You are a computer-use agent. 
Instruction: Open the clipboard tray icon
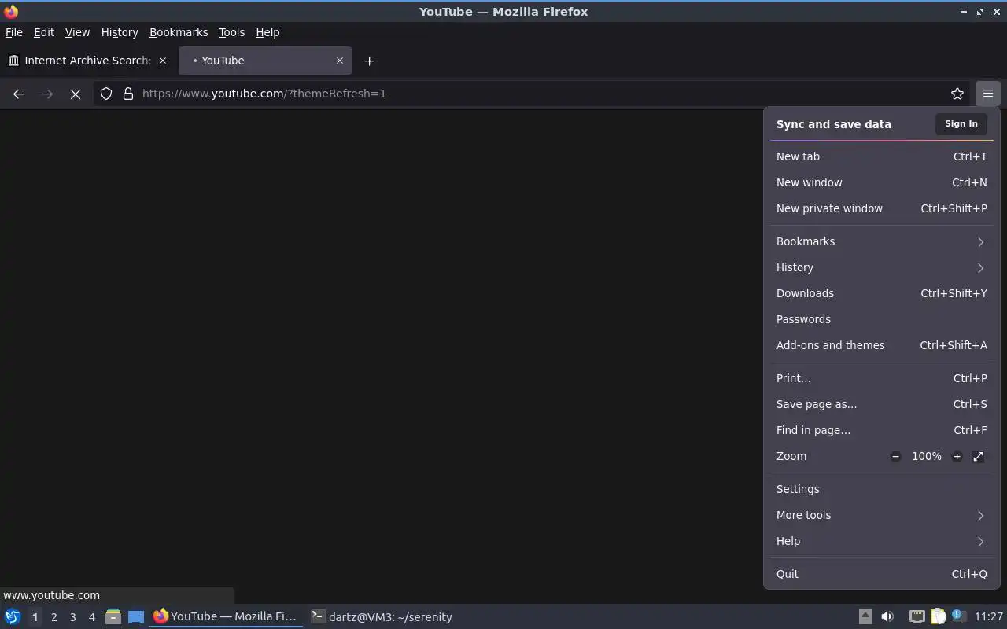939,616
